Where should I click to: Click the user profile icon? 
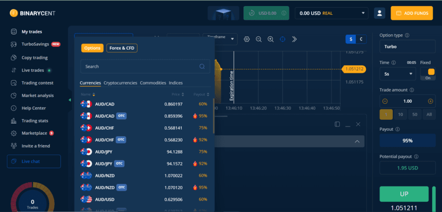click(x=380, y=13)
